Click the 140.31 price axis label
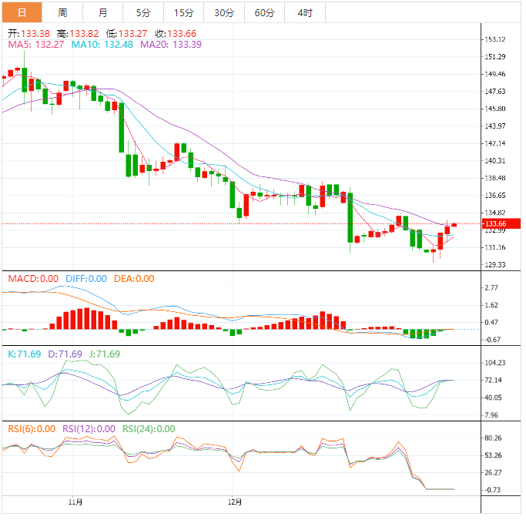Image resolution: width=526 pixels, height=520 pixels. click(x=494, y=161)
